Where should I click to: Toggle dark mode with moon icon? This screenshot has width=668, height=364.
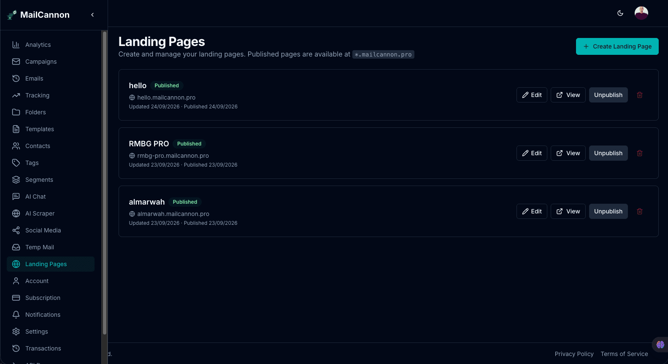pyautogui.click(x=620, y=13)
